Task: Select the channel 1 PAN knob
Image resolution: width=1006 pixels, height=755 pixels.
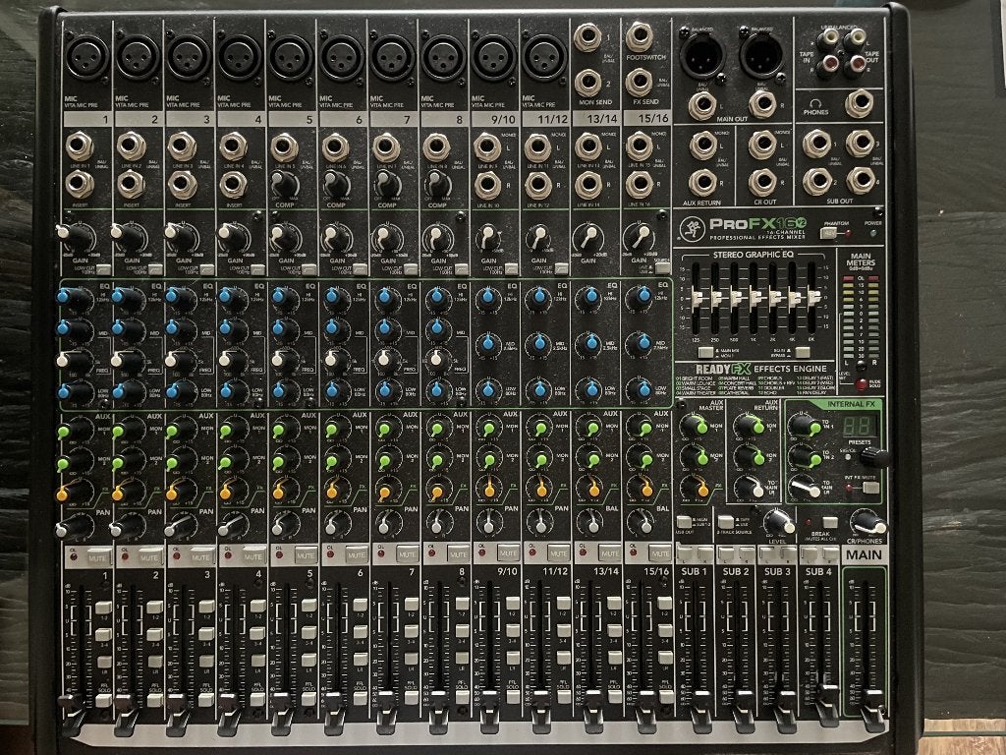Action: (75, 527)
